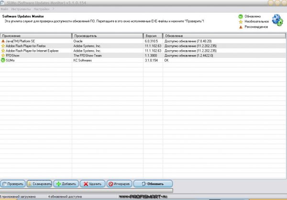The height and width of the screenshot is (200, 287).
Task: Click the Игнориров. button
Action: (119, 184)
